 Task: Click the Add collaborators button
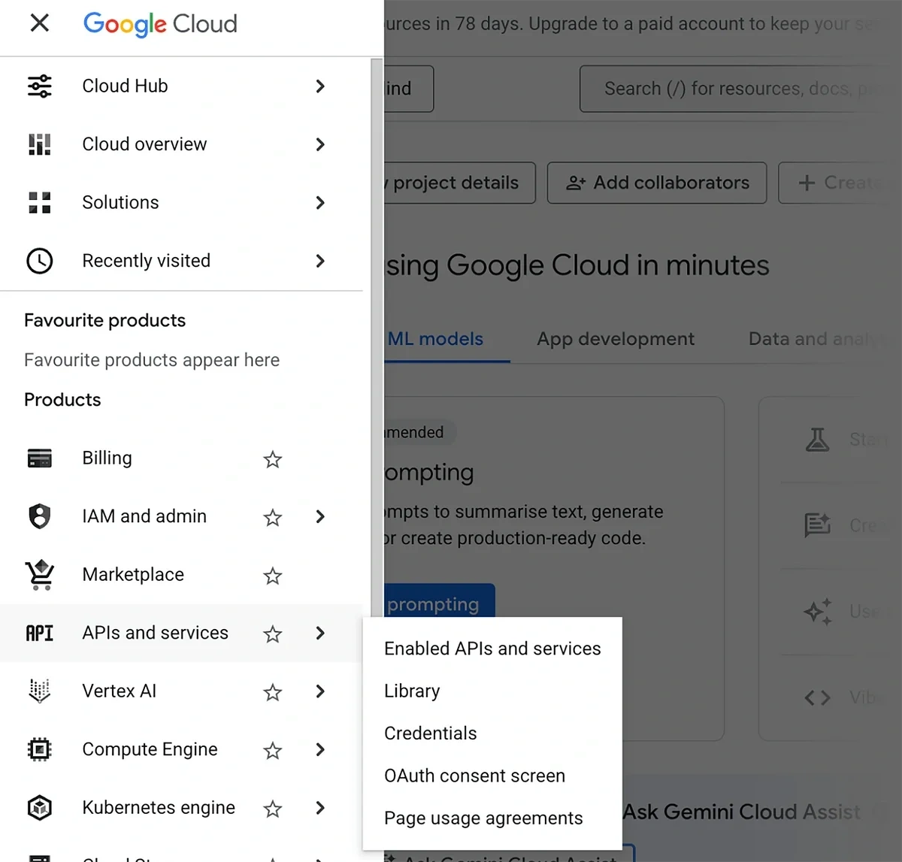coord(656,183)
